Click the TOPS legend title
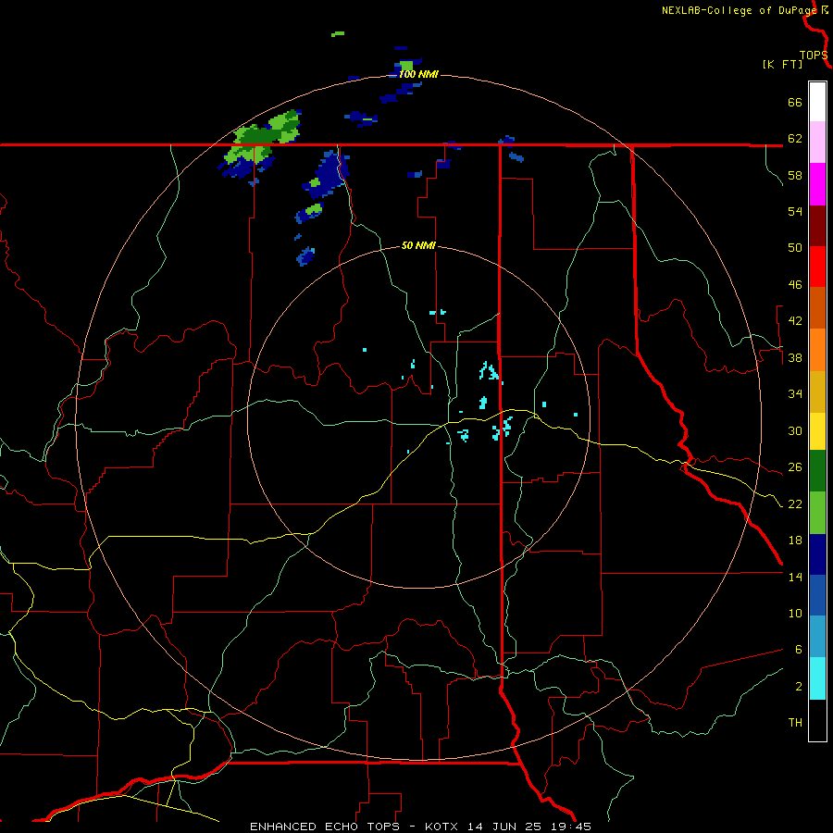This screenshot has width=833, height=833. (x=814, y=56)
